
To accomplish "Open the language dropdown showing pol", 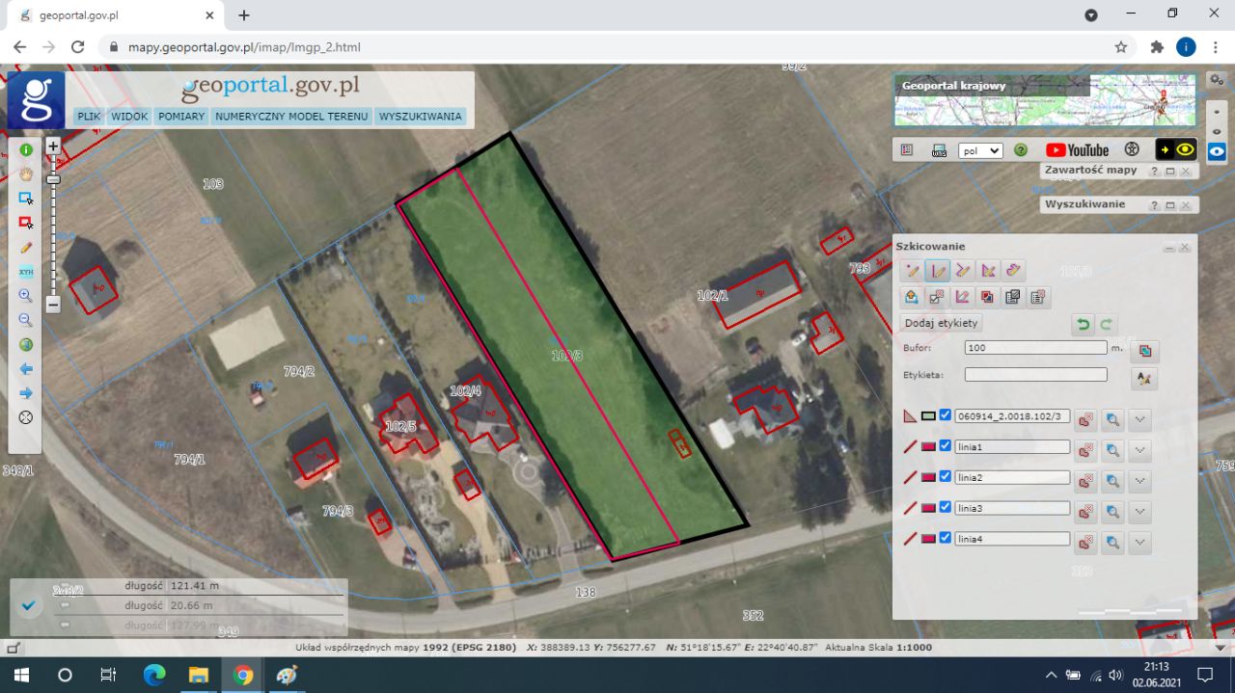I will [x=980, y=151].
